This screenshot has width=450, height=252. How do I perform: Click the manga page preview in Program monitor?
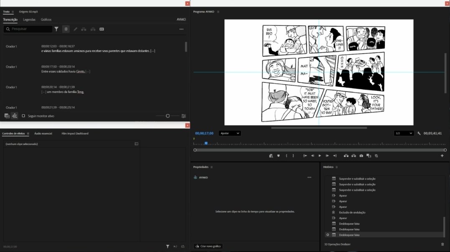pos(319,72)
